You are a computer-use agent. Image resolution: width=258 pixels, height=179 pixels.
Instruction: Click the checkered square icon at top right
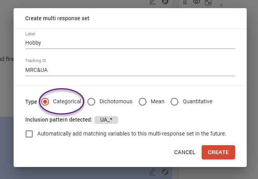pyautogui.click(x=208, y=2)
